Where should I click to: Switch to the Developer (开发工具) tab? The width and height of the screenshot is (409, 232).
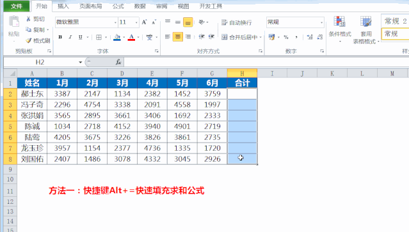tap(211, 6)
